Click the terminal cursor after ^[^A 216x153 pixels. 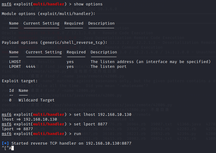(13, 148)
